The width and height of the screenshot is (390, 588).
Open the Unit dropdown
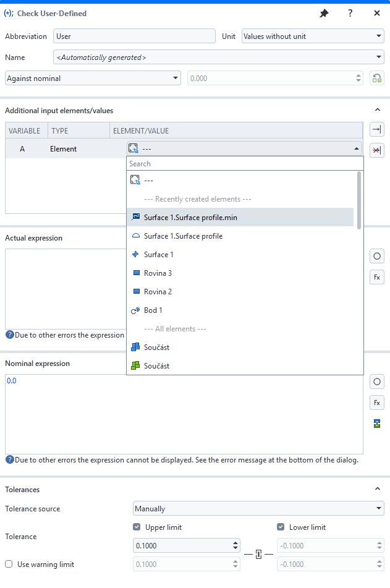click(313, 36)
